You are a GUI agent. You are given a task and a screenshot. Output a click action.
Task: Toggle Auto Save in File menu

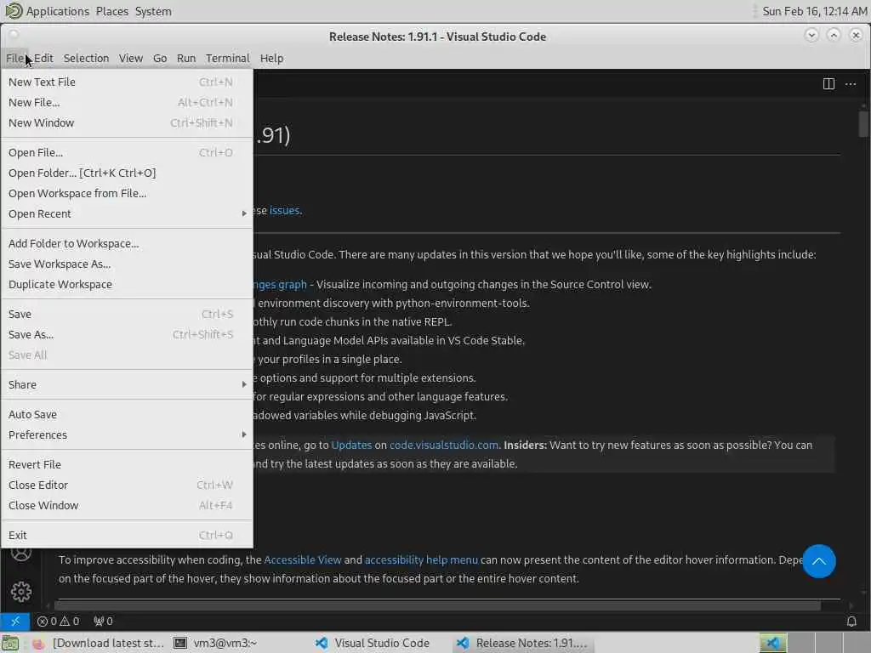coord(128,414)
